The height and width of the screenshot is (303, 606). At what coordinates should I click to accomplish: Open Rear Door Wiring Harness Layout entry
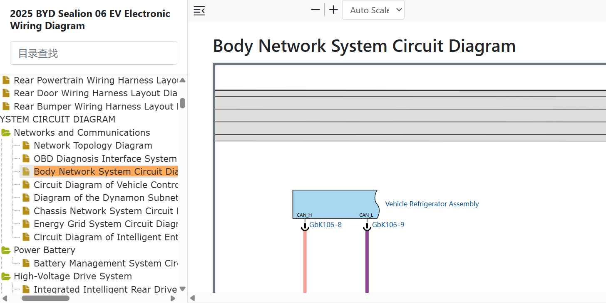coord(96,93)
